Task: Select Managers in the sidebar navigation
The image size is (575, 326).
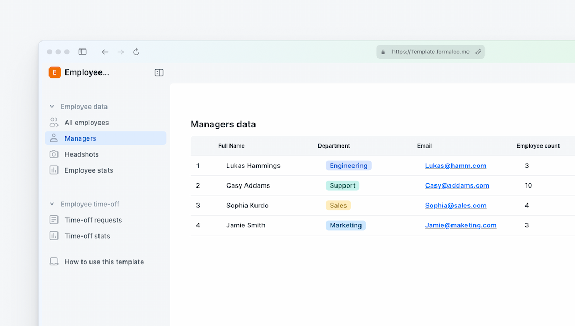Action: coord(80,138)
